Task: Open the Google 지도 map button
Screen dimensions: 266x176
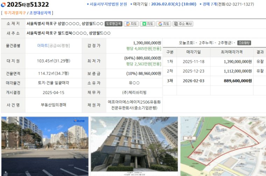Action: click(x=163, y=24)
